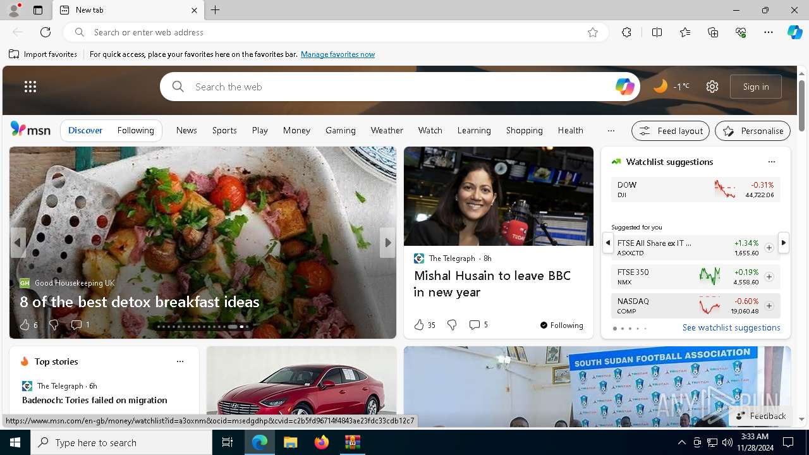Click See watchlist suggestions link

click(731, 327)
